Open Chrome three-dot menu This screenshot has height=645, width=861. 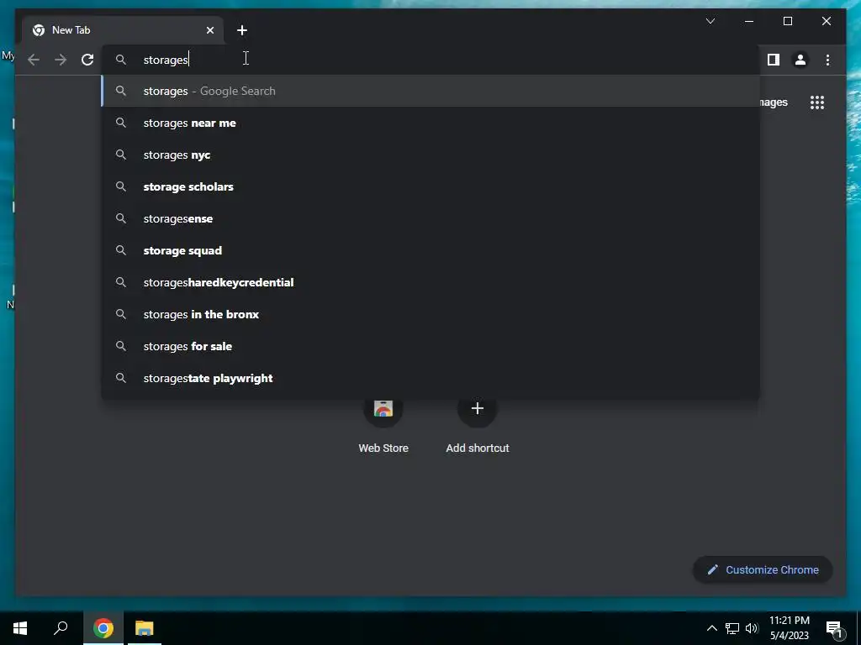point(827,60)
